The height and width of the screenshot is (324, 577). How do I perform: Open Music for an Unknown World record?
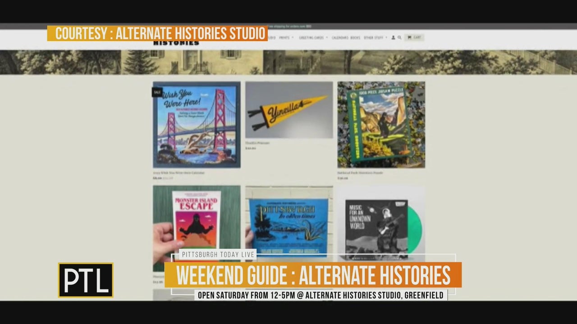[381, 223]
